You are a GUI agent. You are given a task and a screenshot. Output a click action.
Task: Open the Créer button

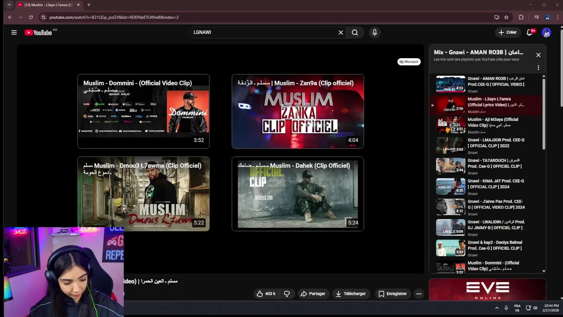[507, 32]
